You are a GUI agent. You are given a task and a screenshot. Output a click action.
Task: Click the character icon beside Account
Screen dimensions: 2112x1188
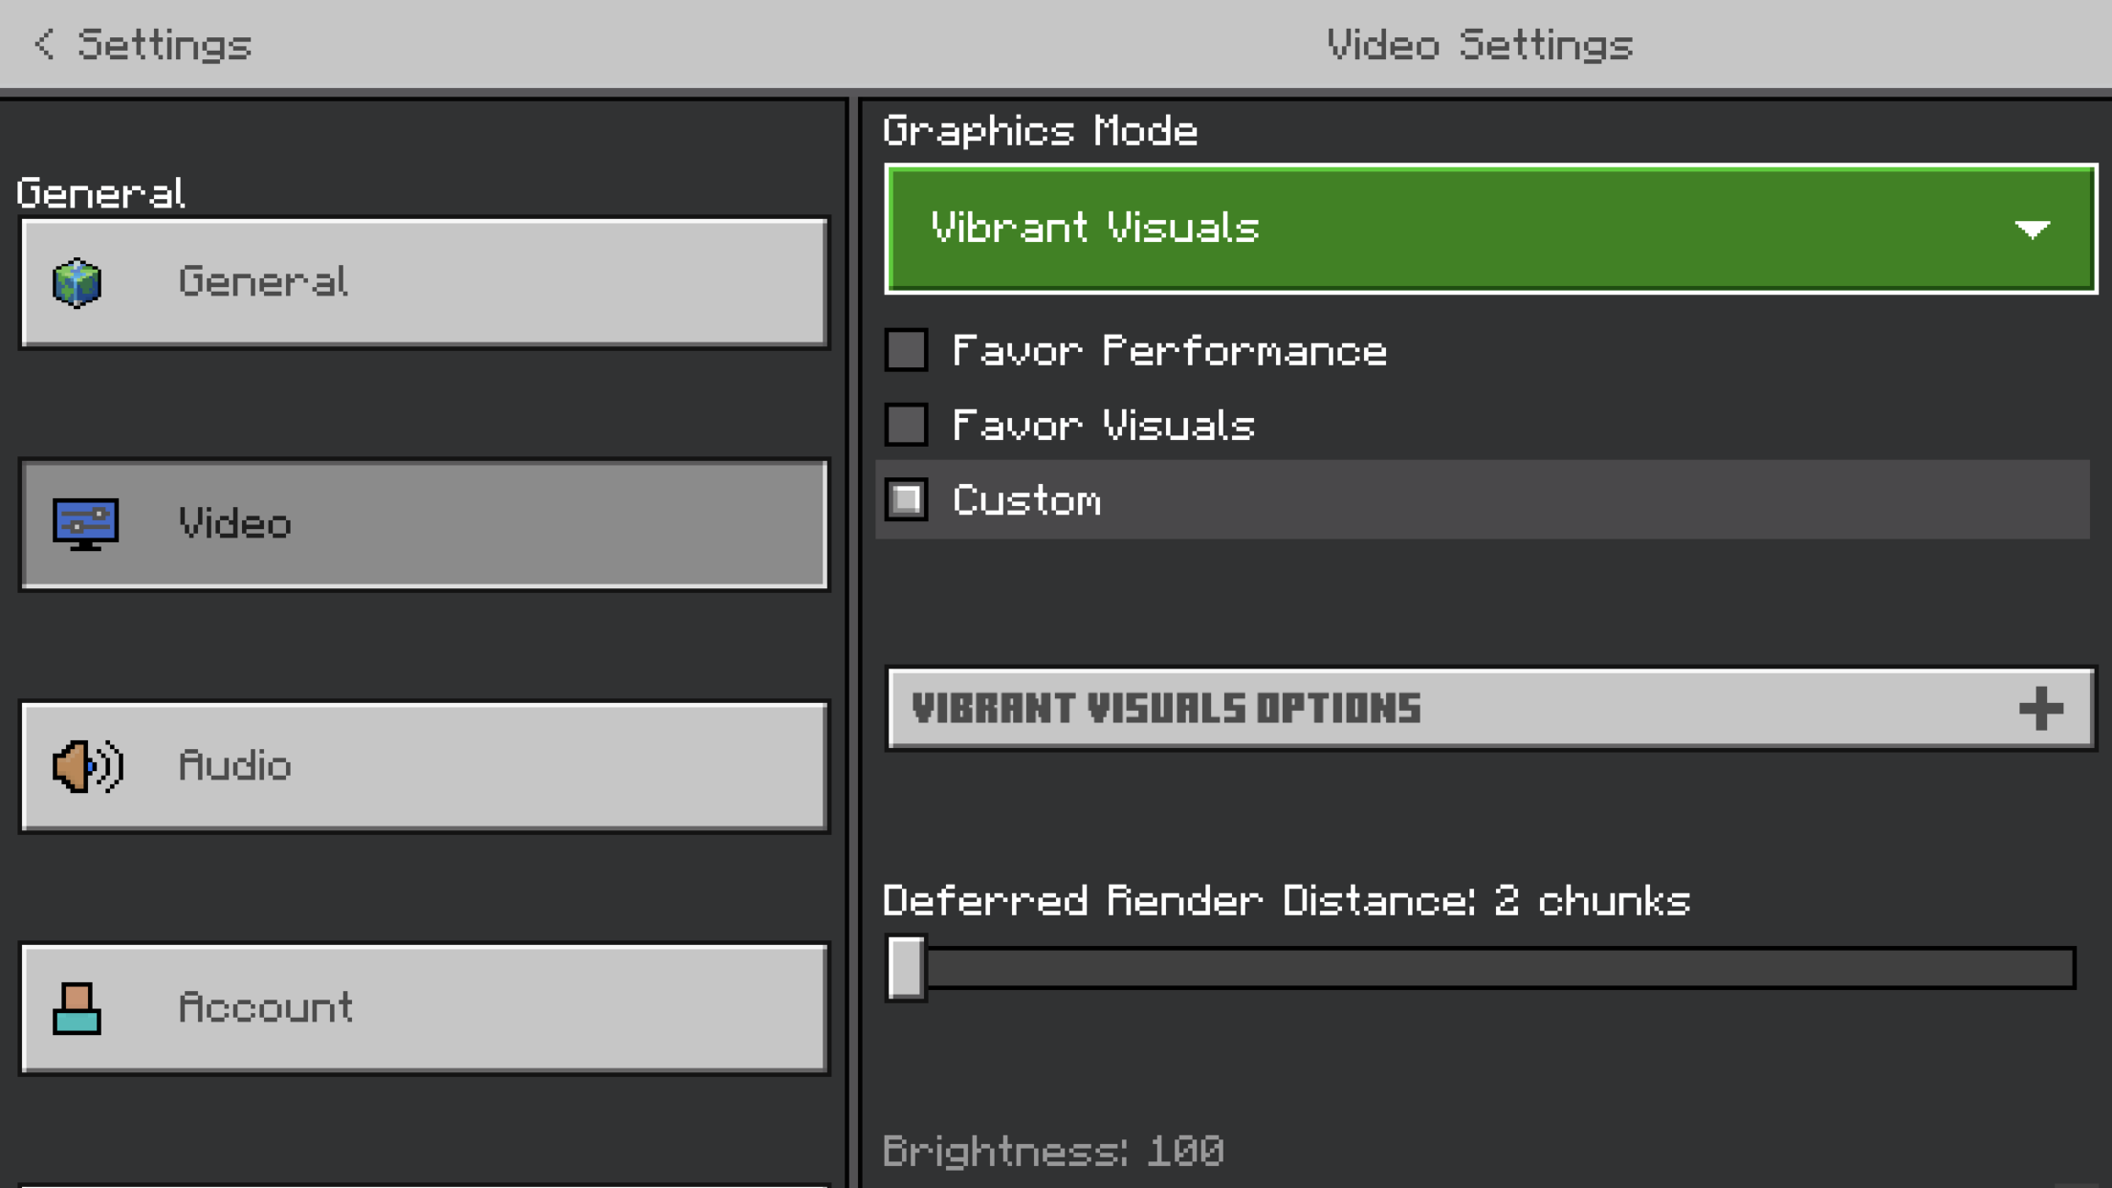click(77, 1008)
